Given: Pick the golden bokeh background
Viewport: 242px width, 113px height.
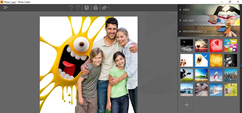Looking at the screenshot, I should 216,60.
